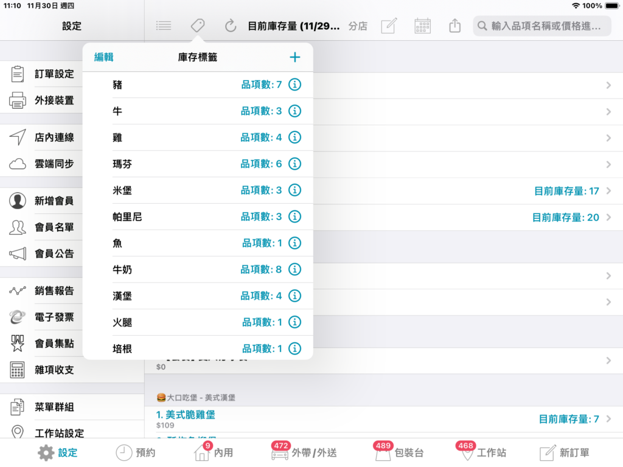Open 新增會員 person icon
The height and width of the screenshot is (467, 623).
18,201
